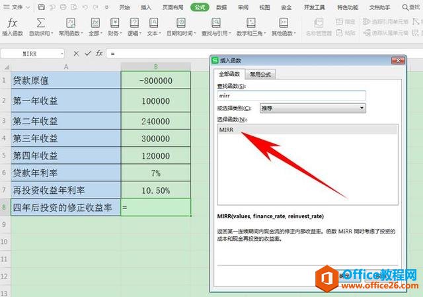Click the save icon in quick toolbar
Viewport: 423px width, 297px height.
(x=42, y=7)
